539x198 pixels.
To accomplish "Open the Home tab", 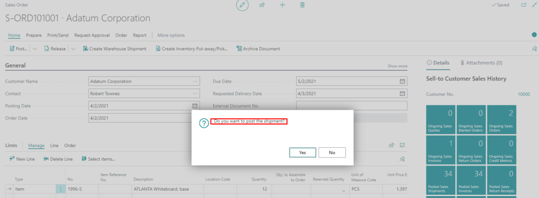I will pyautogui.click(x=14, y=35).
